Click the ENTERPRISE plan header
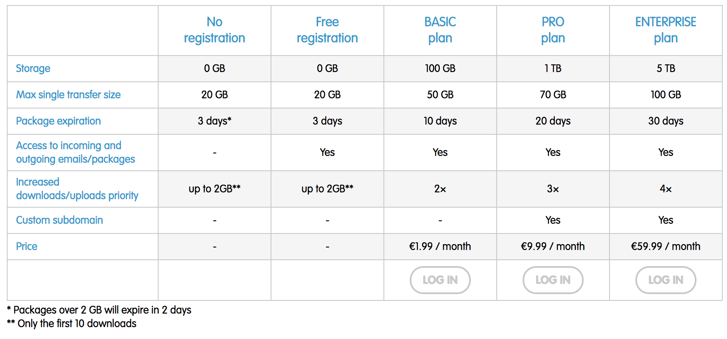The height and width of the screenshot is (339, 727). (666, 30)
